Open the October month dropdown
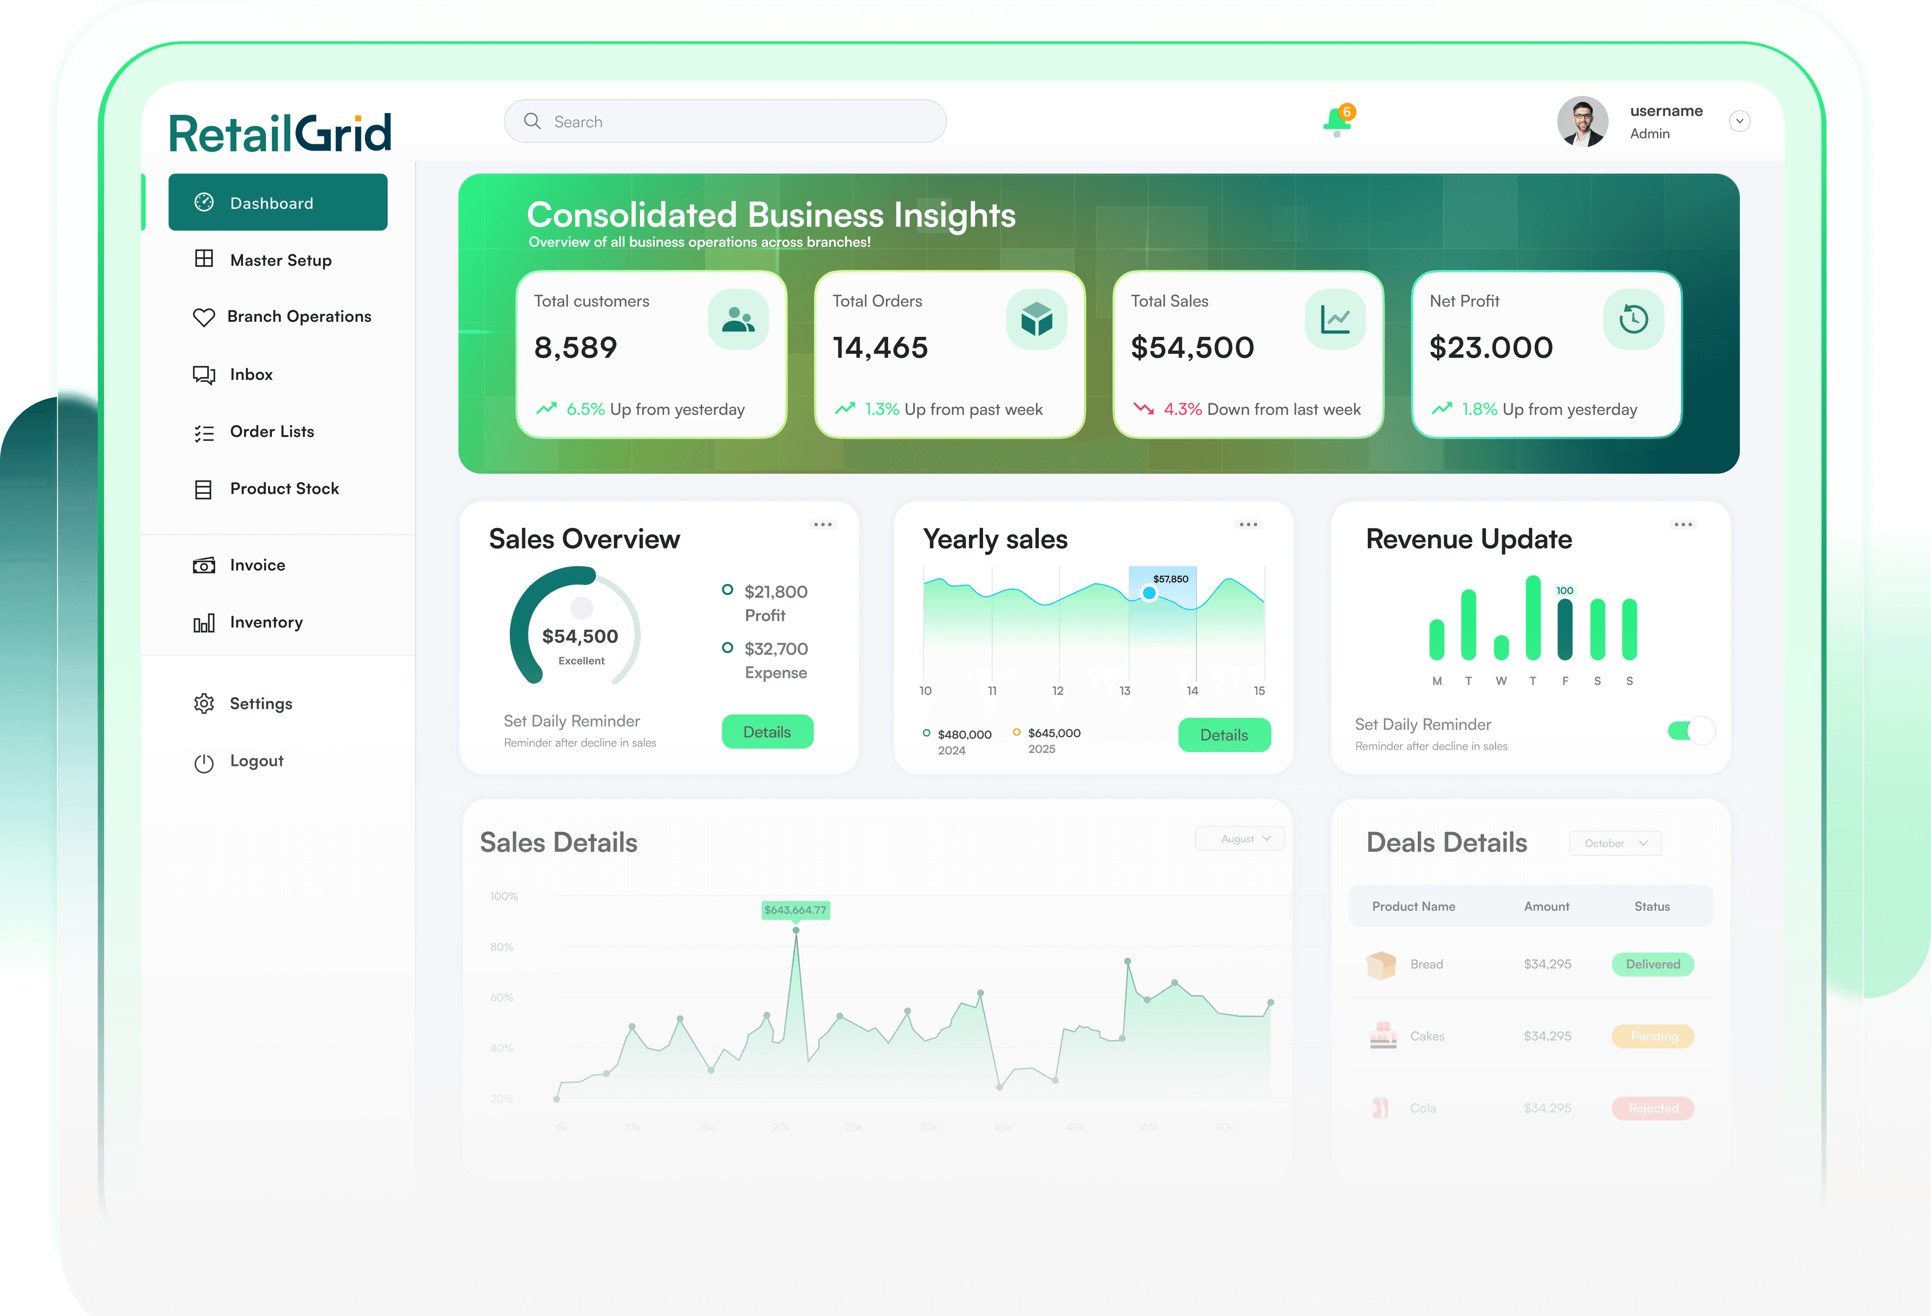 pos(1615,843)
